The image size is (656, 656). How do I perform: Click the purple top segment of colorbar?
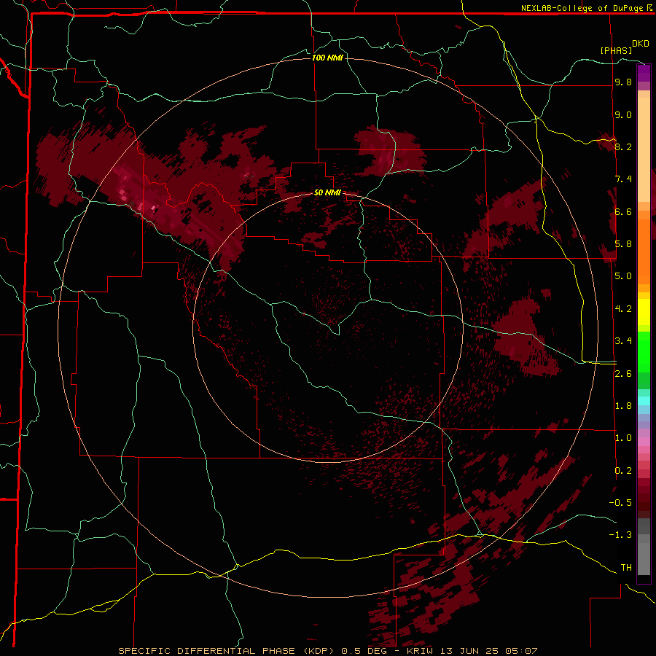(644, 74)
